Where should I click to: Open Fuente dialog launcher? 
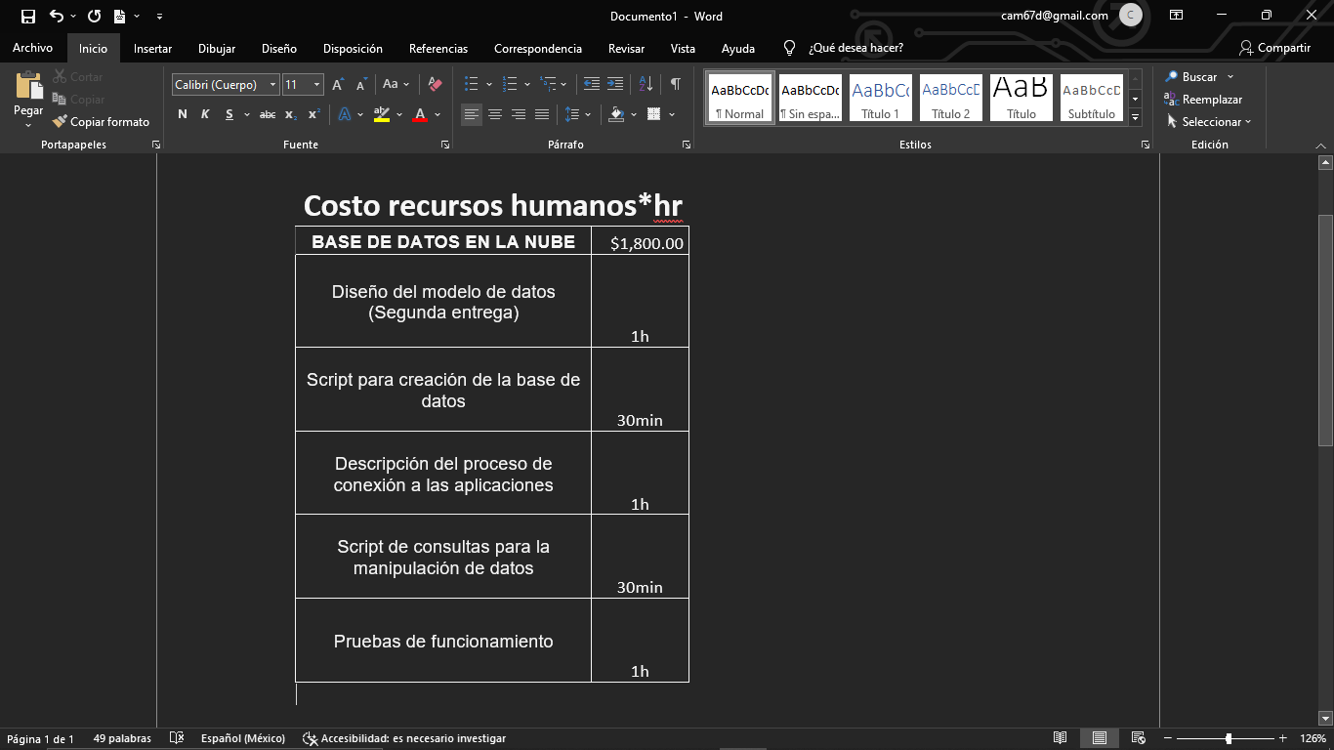445,145
